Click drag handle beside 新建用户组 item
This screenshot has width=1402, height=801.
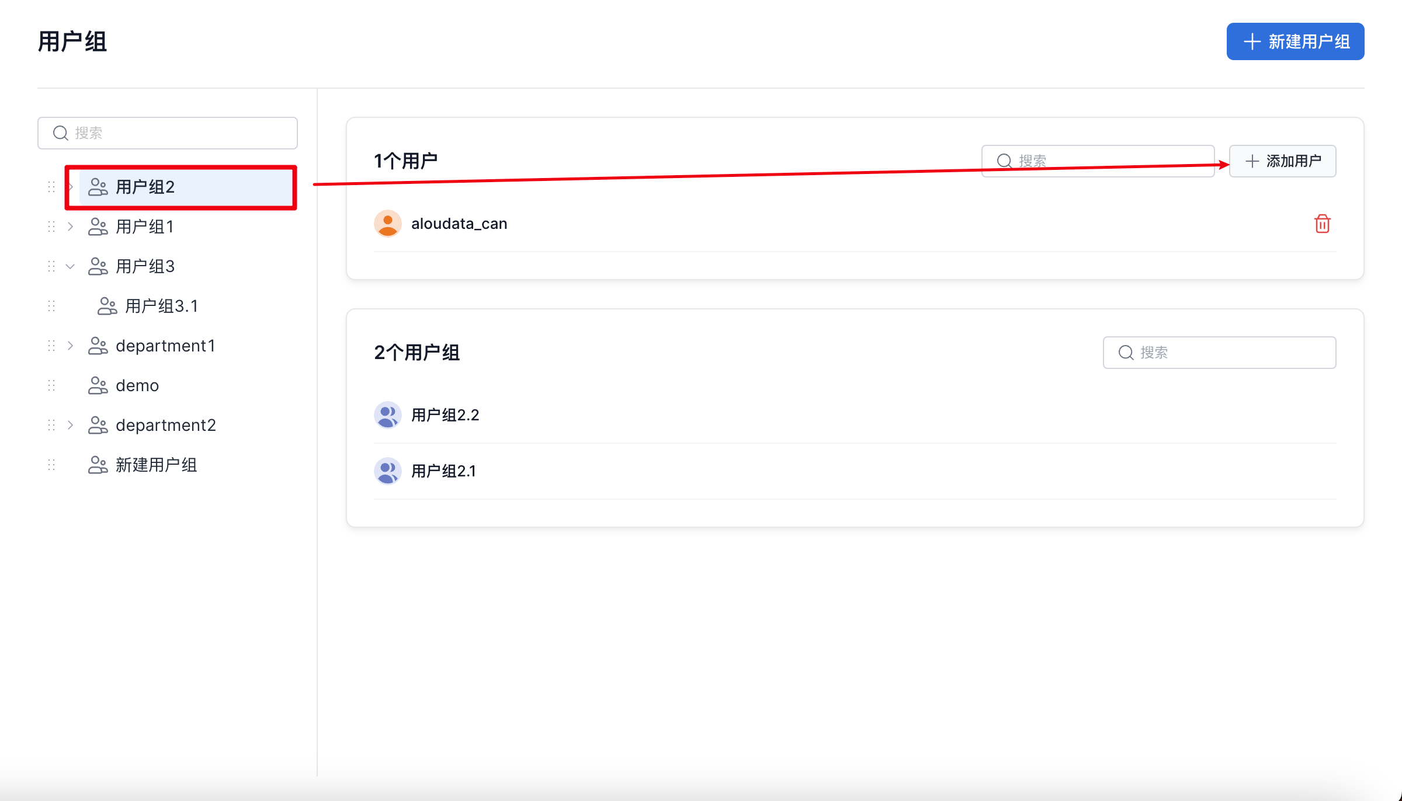coord(51,465)
